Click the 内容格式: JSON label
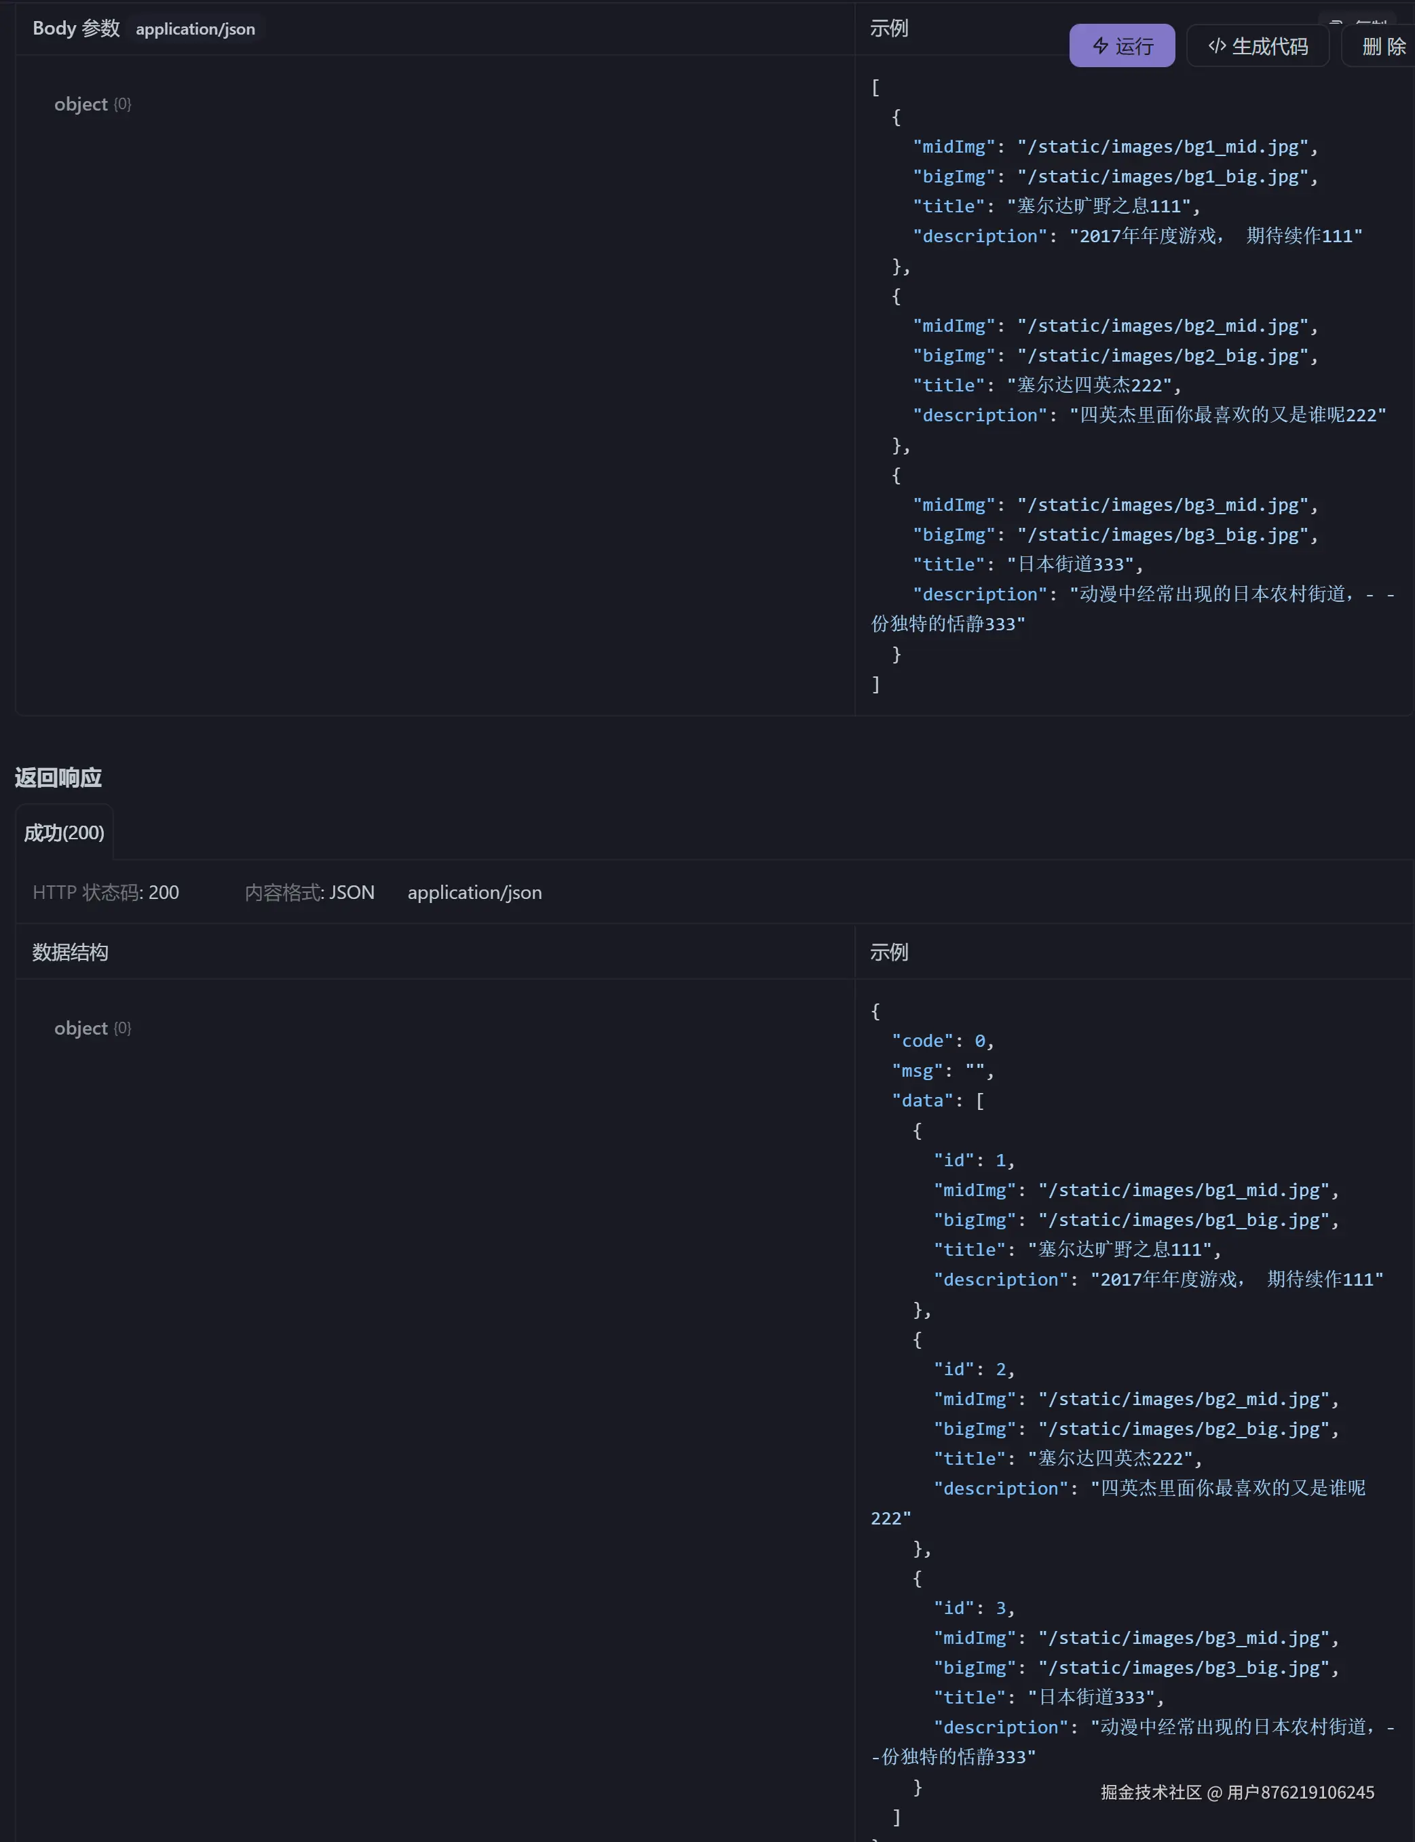 (309, 892)
